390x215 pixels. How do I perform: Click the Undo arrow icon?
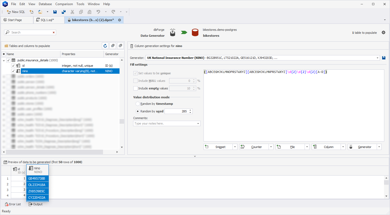(x=98, y=12)
